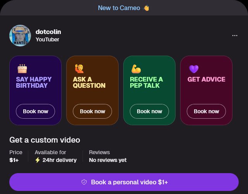248x194 pixels.
Task: Open the dotcolin username link
Action: 48,32
